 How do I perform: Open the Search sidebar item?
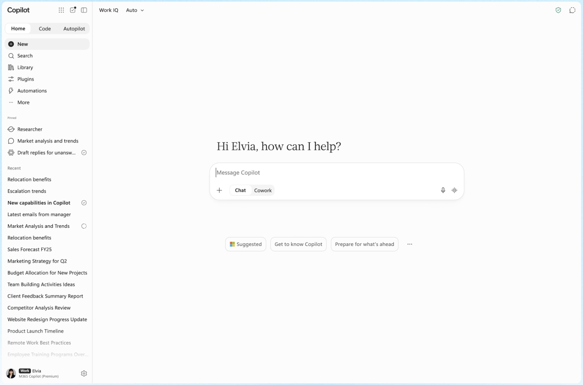(x=47, y=56)
